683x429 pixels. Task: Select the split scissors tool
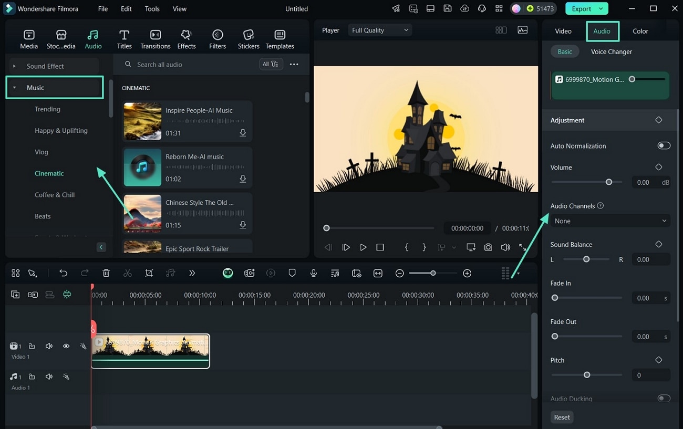128,273
